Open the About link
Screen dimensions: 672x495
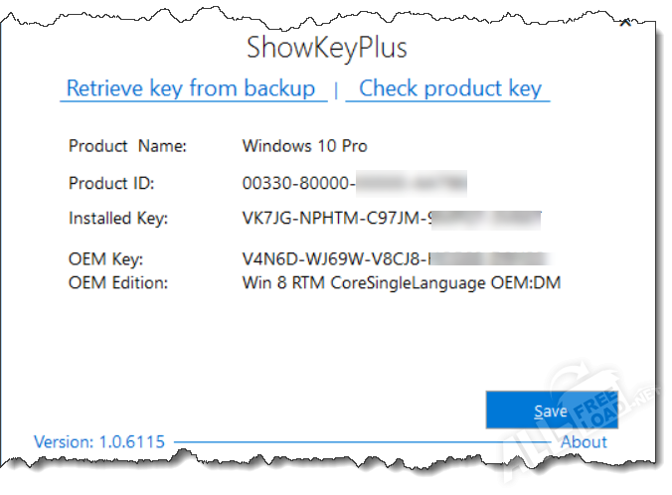click(x=584, y=441)
